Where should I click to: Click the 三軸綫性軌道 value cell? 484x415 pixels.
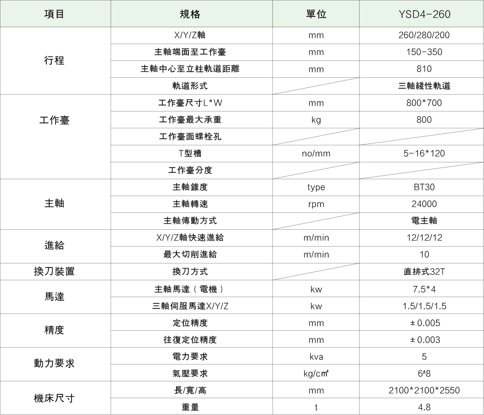424,86
